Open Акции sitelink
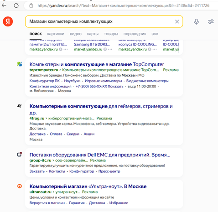The image size is (218, 212). [x=89, y=134]
